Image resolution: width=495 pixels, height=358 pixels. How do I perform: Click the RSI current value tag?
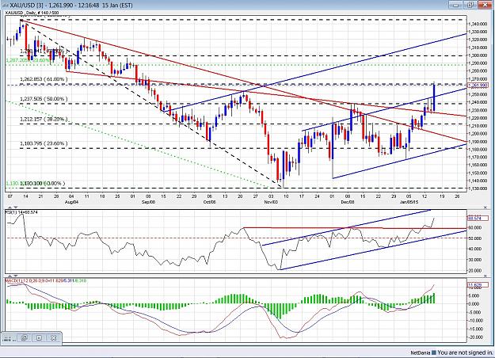(478, 218)
